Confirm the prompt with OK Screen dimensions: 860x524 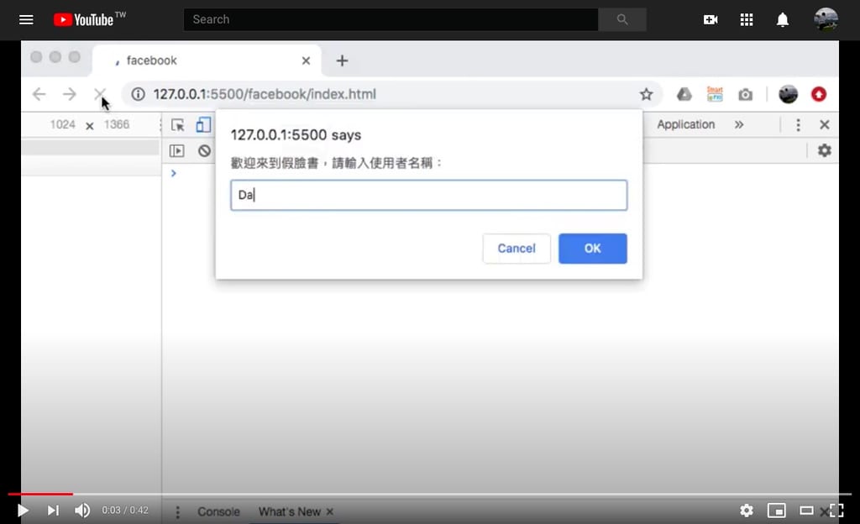pyautogui.click(x=592, y=249)
